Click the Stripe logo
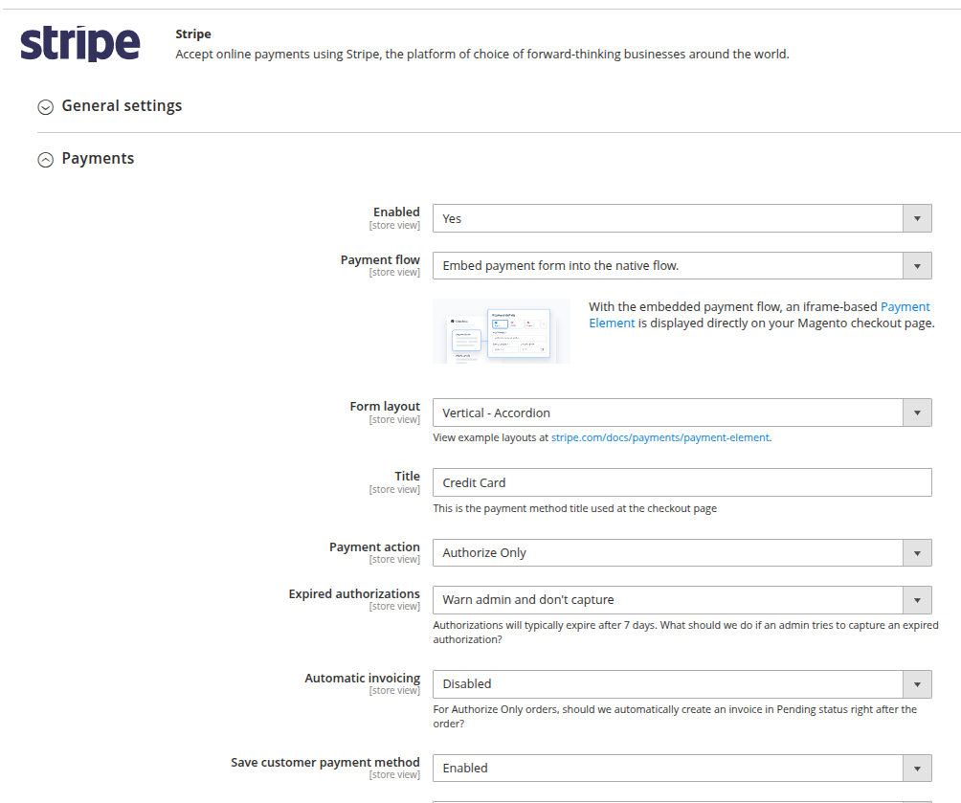 (x=79, y=44)
